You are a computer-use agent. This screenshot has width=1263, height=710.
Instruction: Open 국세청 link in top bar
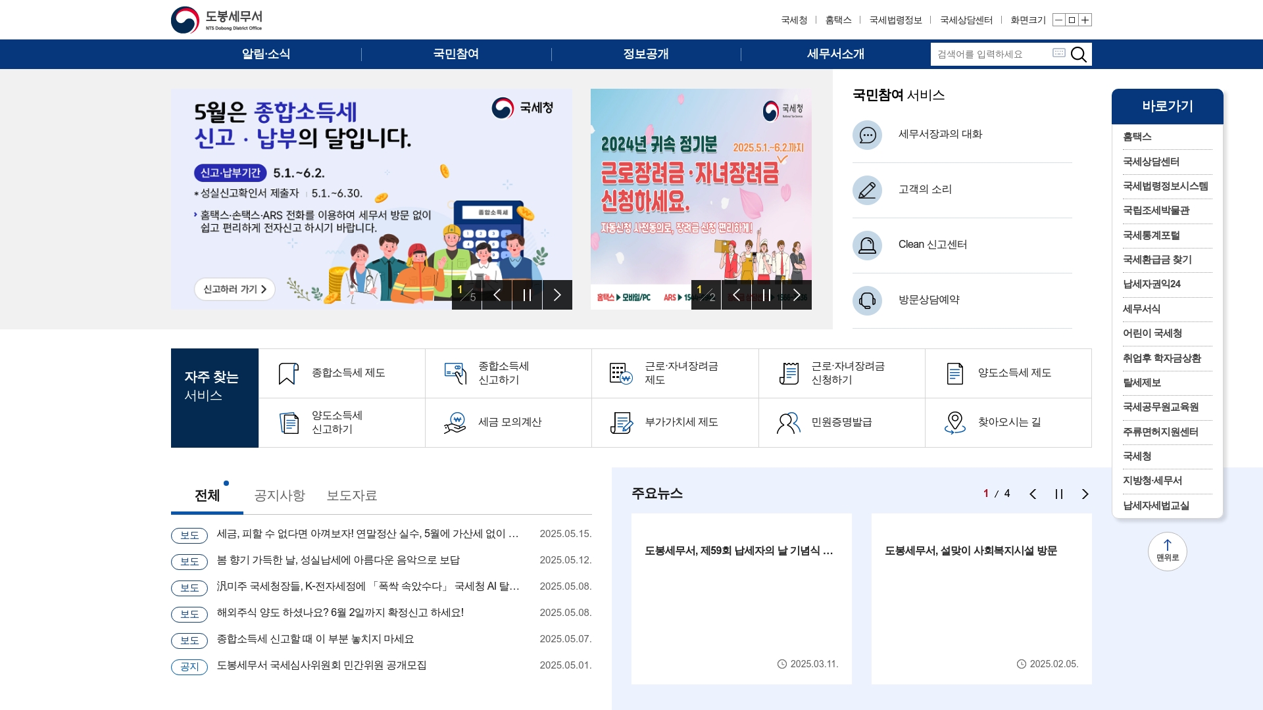[794, 20]
